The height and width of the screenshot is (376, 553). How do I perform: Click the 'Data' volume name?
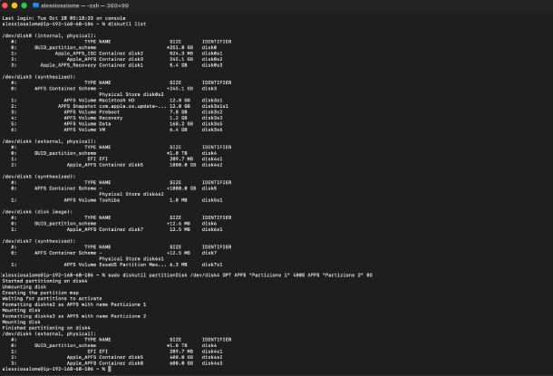click(105, 124)
